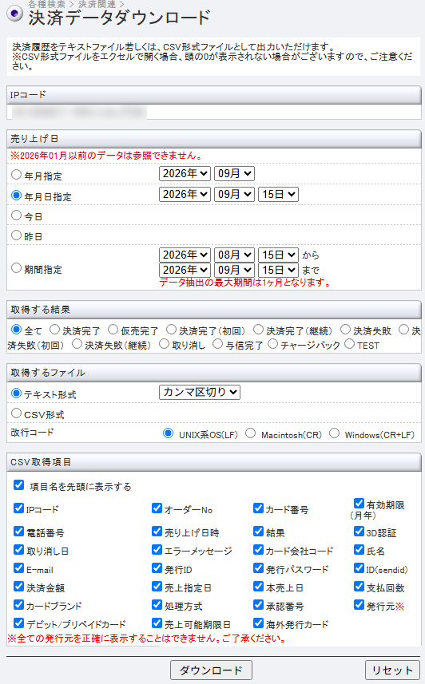Image resolution: width=425 pixels, height=684 pixels.
Task: Select 全て result radio button
Action: click(x=16, y=330)
